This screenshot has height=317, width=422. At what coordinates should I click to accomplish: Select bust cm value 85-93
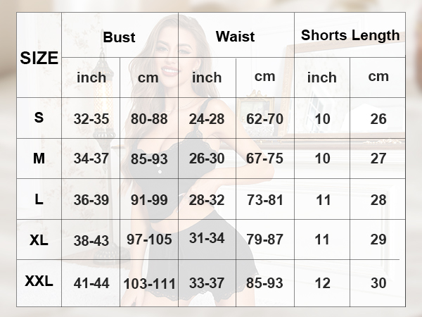(149, 159)
